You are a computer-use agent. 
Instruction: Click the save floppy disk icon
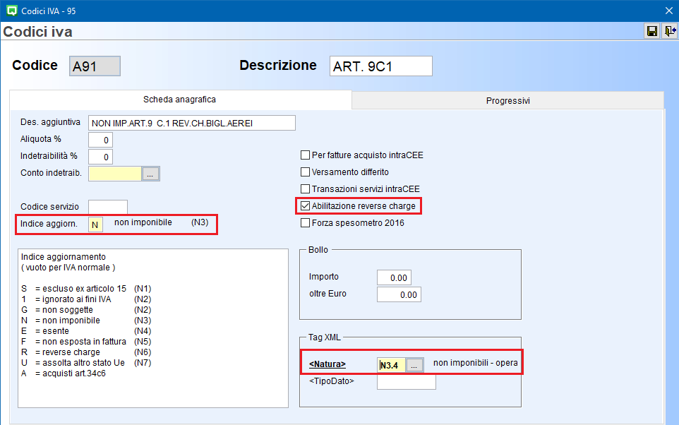(652, 31)
